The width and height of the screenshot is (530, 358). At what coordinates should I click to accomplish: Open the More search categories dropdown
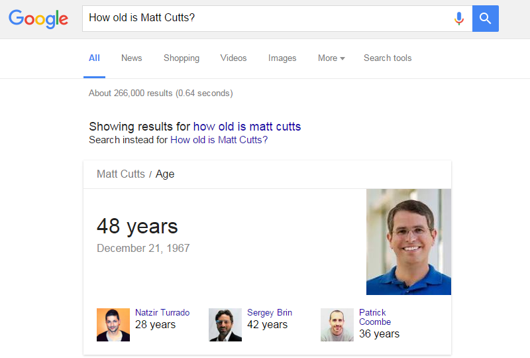coord(331,58)
